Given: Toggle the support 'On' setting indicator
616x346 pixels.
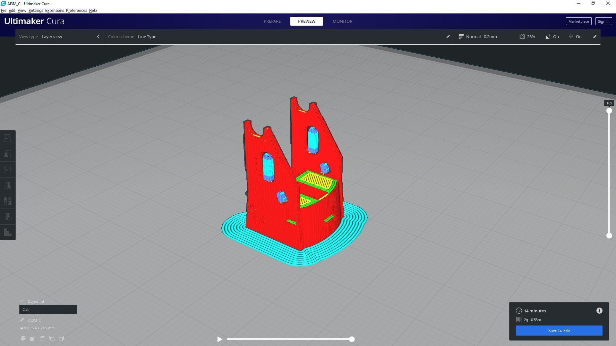Looking at the screenshot, I should (552, 37).
